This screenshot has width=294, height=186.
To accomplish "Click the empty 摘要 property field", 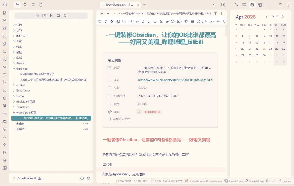I will coord(142,104).
